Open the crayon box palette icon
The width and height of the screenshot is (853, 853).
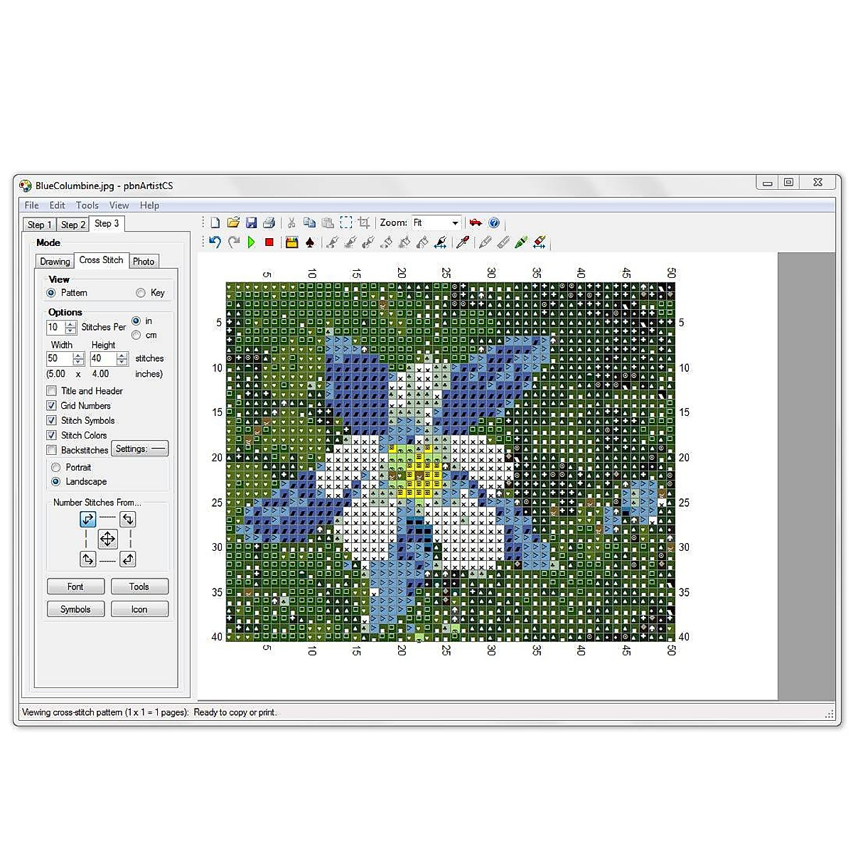(x=291, y=242)
